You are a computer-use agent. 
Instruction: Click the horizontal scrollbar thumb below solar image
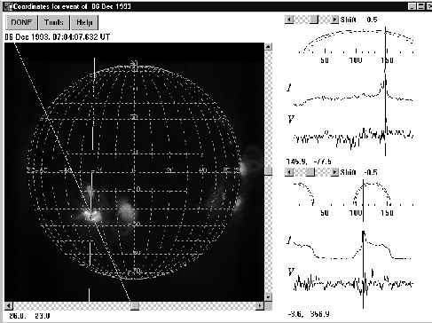click(135, 306)
